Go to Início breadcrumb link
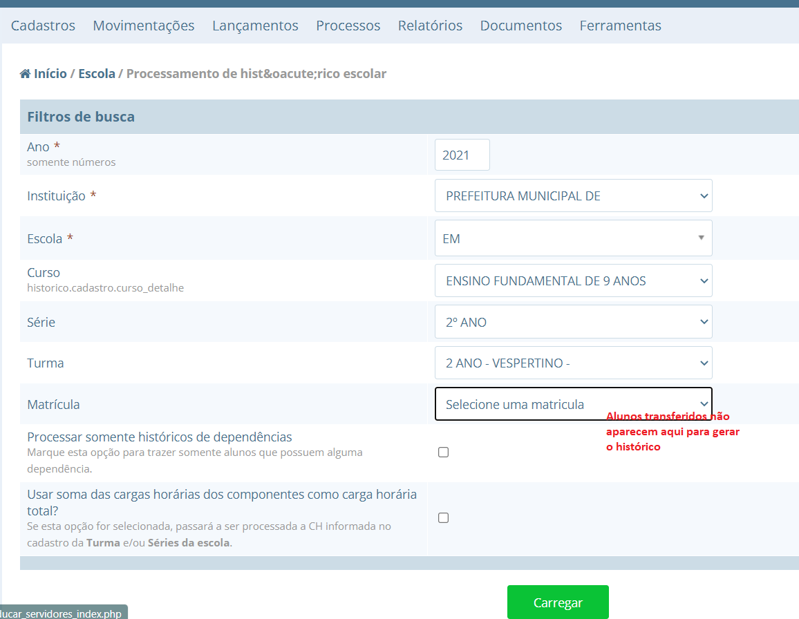 click(x=50, y=74)
